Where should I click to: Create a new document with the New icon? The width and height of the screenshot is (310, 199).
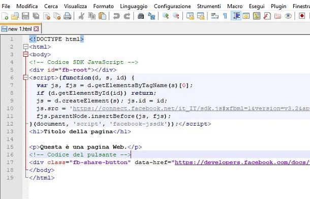click(x=5, y=16)
